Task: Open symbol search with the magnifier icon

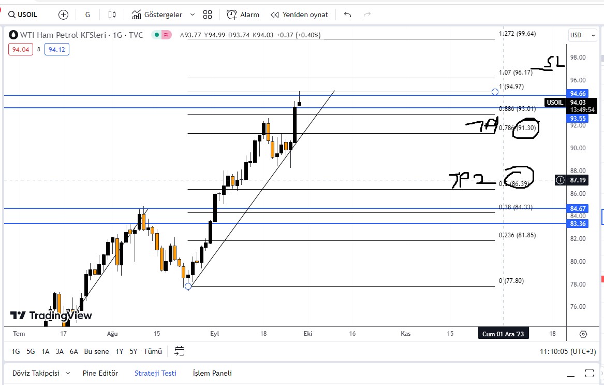Action: (x=11, y=15)
